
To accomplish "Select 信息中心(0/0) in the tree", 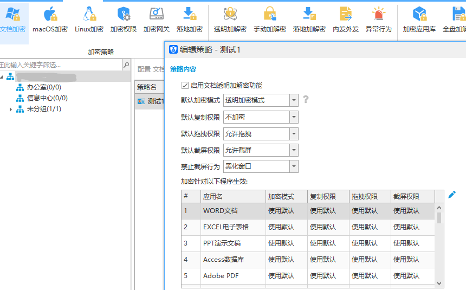I will pyautogui.click(x=47, y=98).
